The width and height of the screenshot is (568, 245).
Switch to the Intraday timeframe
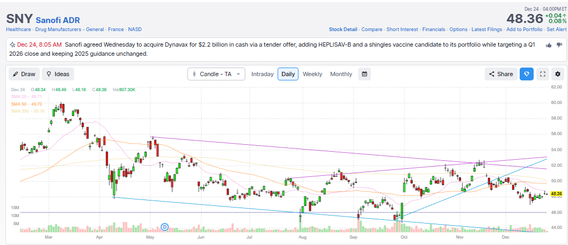[263, 74]
